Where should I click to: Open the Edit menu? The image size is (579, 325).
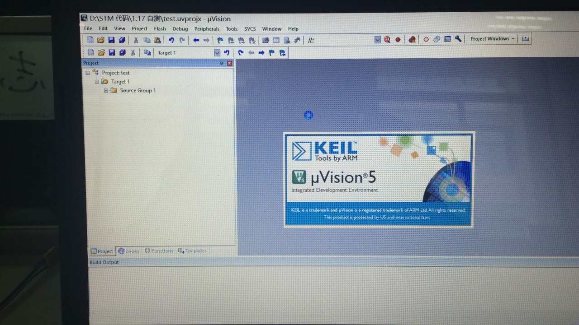pyautogui.click(x=103, y=29)
